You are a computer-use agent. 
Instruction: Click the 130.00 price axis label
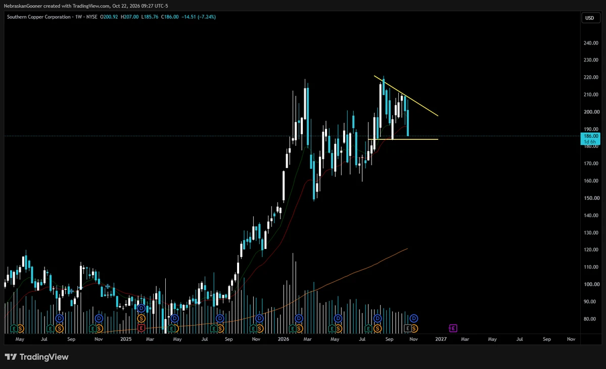(x=591, y=233)
